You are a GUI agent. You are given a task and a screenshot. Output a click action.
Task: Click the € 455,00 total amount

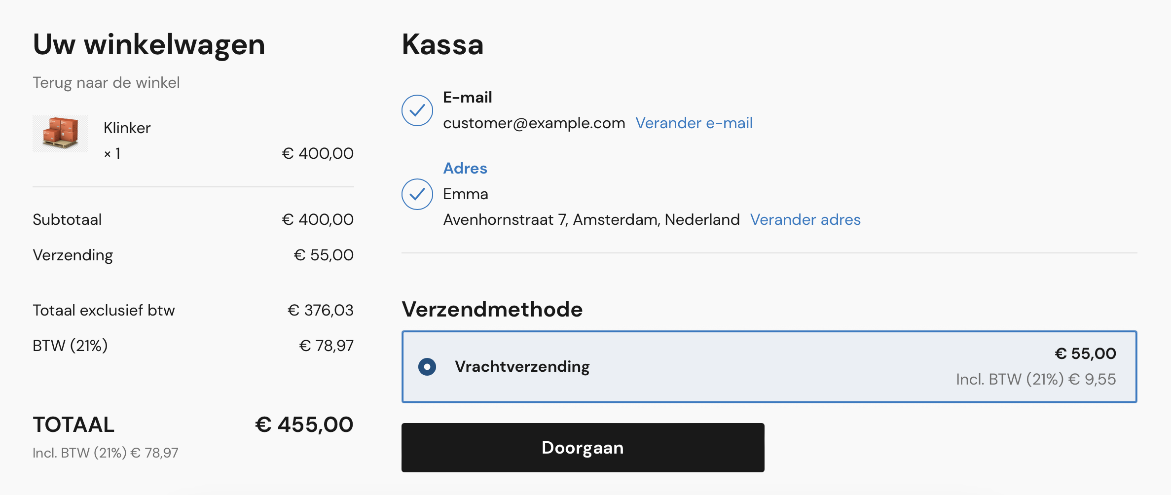(x=304, y=425)
